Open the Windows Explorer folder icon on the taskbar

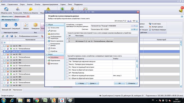point(20,100)
